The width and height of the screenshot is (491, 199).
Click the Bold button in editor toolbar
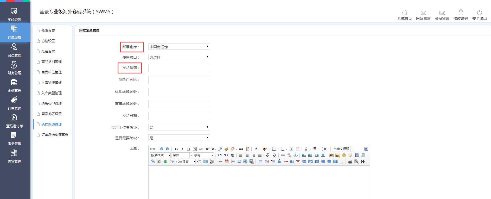click(176, 149)
